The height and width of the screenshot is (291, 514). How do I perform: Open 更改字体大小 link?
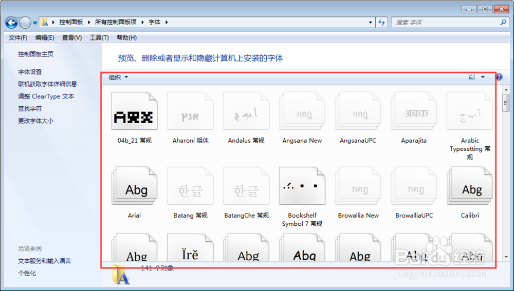(36, 121)
